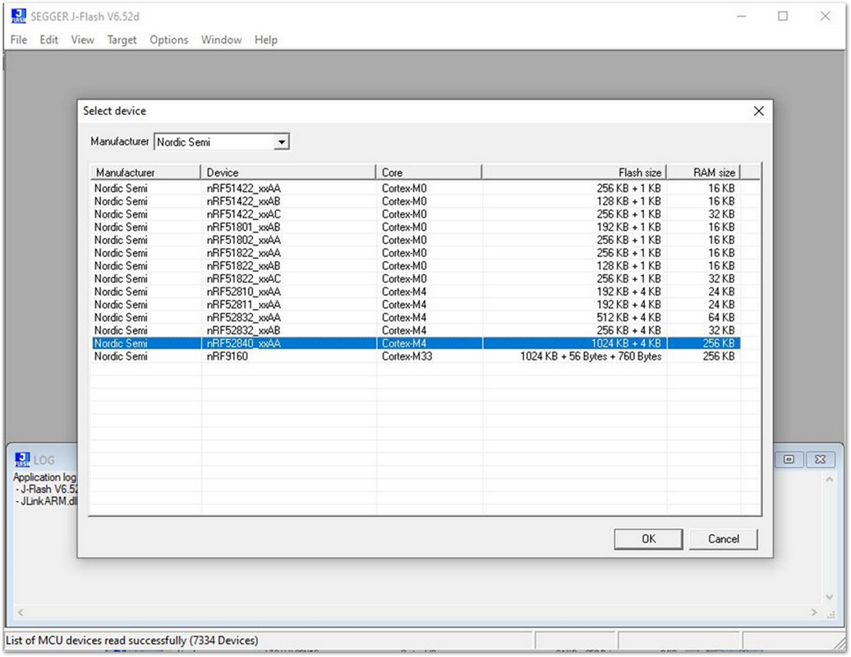Sort list by RAM size column header
The width and height of the screenshot is (851, 657).
point(703,172)
